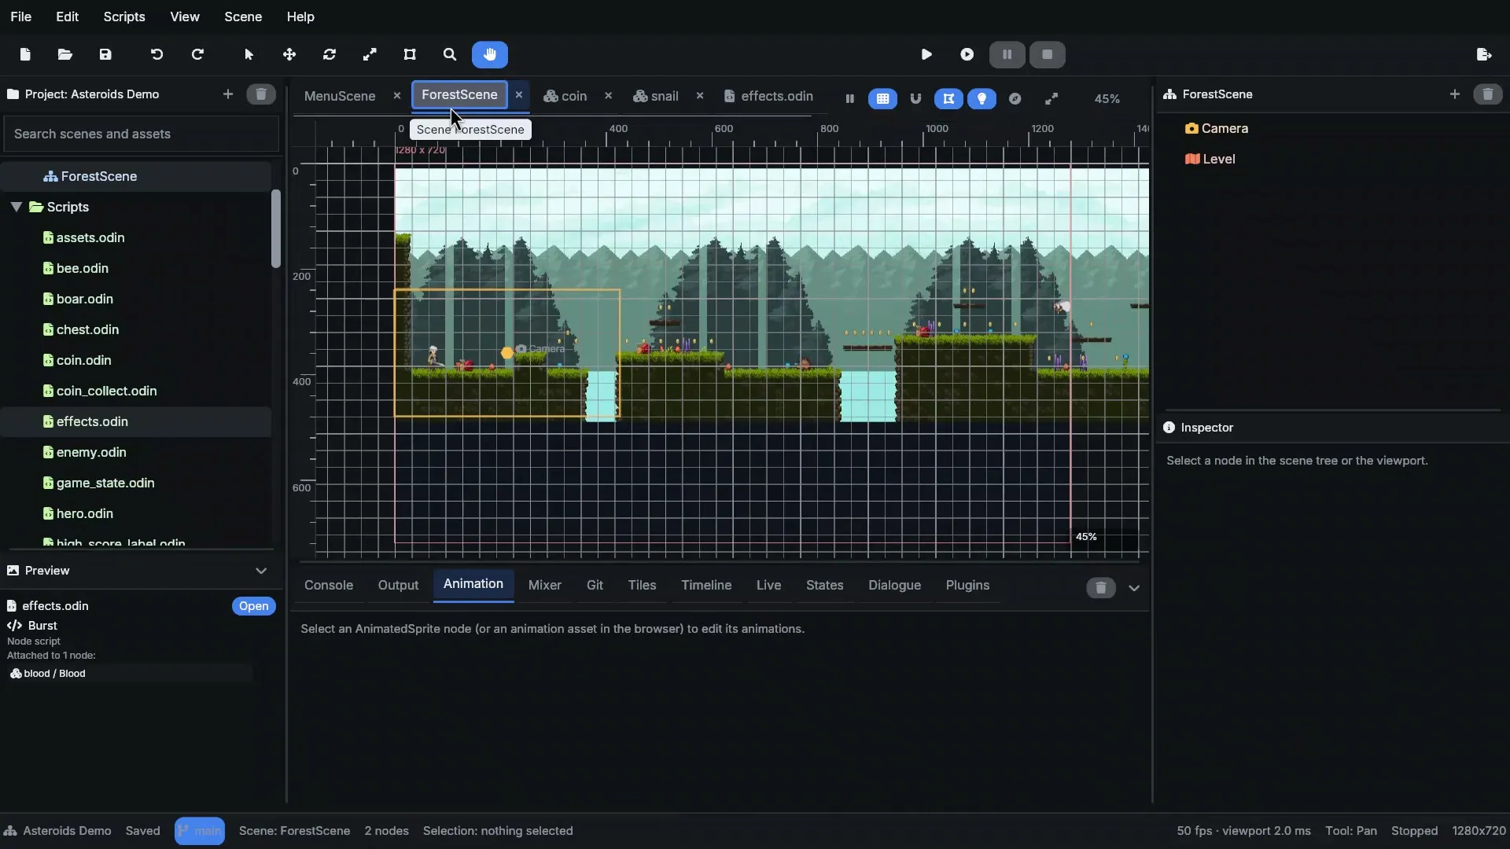Click the export icon at toolbar right
The width and height of the screenshot is (1510, 849).
pos(1484,54)
